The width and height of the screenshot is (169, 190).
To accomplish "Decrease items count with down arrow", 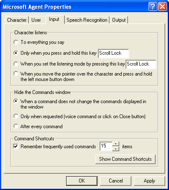I will pyautogui.click(x=115, y=149).
